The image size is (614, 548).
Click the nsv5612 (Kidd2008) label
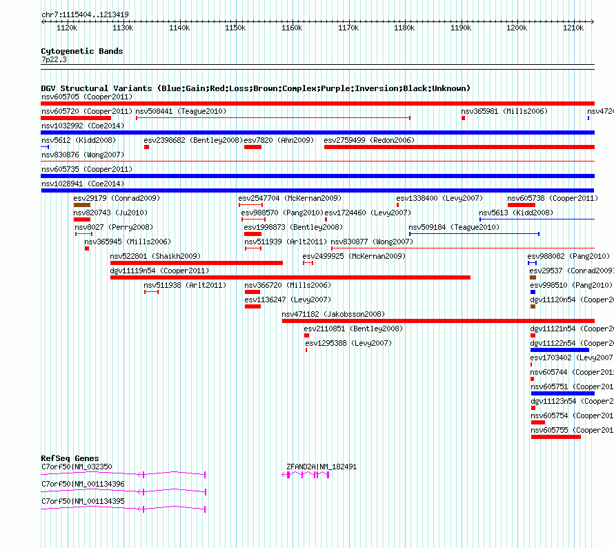(x=79, y=140)
